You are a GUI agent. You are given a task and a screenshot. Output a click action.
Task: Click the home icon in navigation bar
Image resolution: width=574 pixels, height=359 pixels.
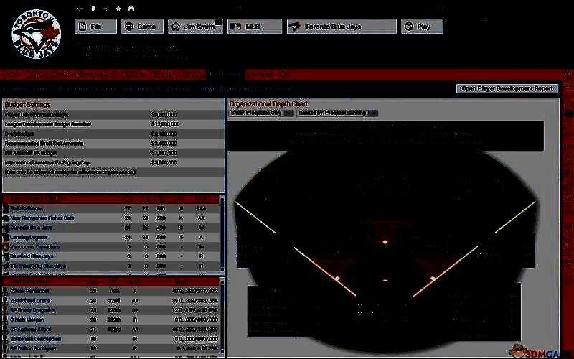coord(131,9)
